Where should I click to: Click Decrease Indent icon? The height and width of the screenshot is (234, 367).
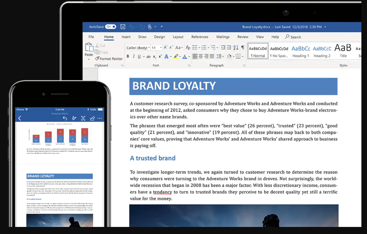[x=223, y=47]
